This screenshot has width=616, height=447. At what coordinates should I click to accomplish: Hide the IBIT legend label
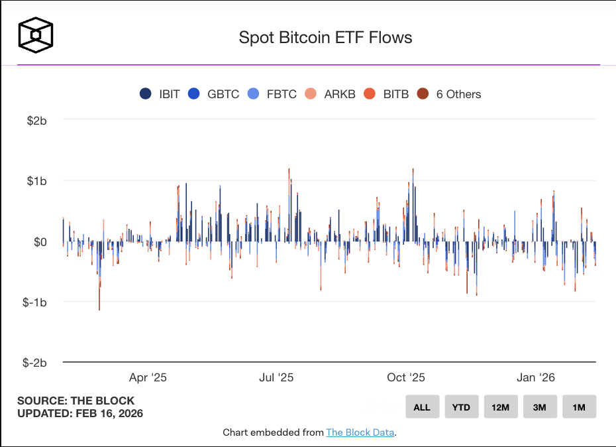pos(170,94)
